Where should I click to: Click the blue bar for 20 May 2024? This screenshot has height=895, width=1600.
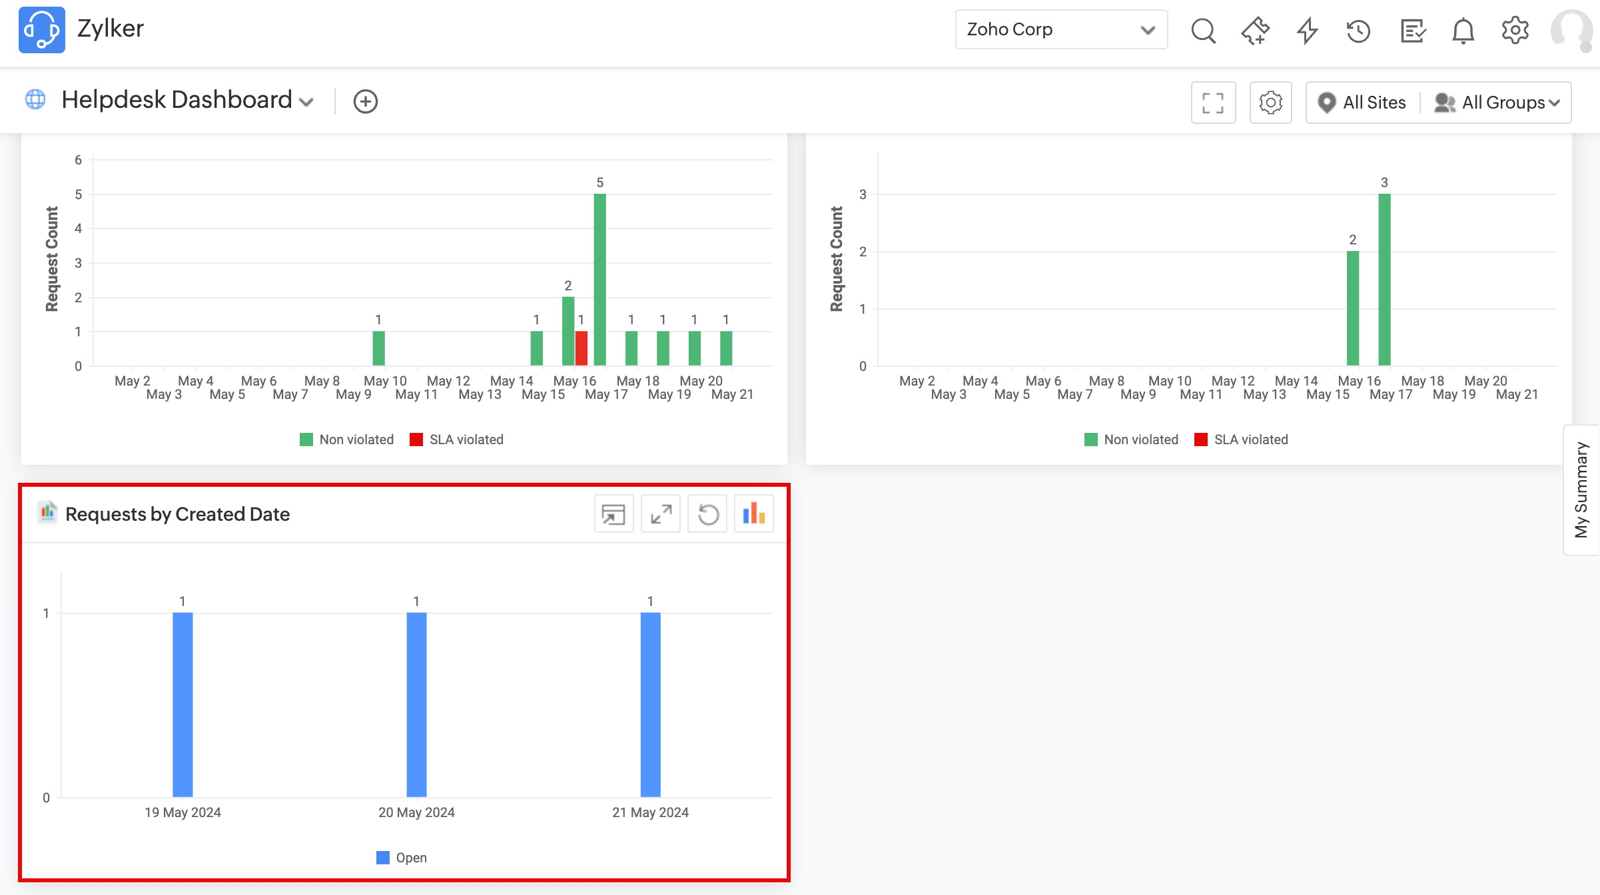tap(416, 704)
